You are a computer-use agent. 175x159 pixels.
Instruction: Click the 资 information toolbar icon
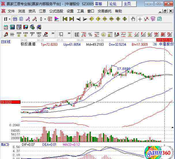coord(15,19)
